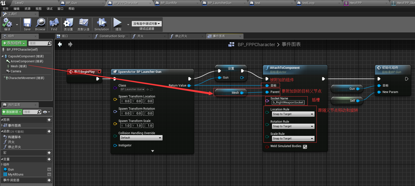Click the Mesh variable node output pin

click(x=242, y=93)
